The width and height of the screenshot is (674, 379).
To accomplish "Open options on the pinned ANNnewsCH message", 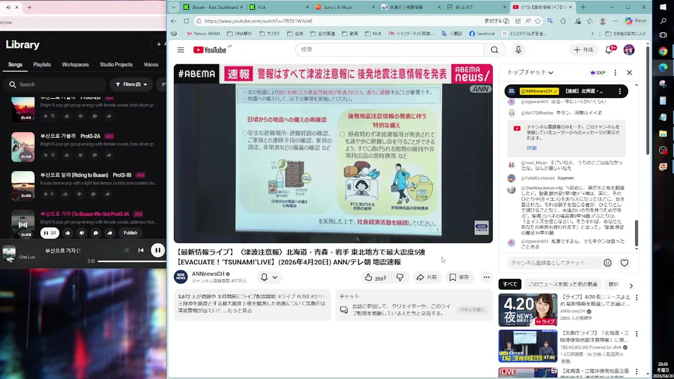I will pyautogui.click(x=620, y=91).
